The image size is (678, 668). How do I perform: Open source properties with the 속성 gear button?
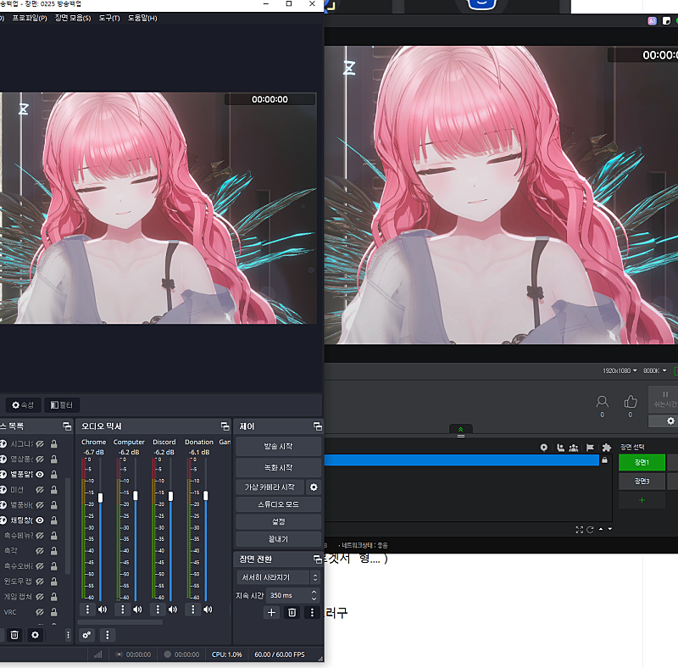(23, 405)
